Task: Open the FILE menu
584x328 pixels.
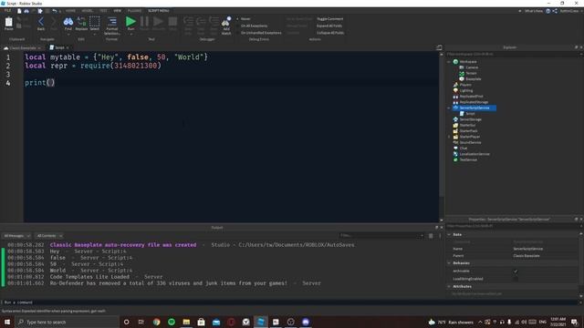Action: pyautogui.click(x=8, y=11)
